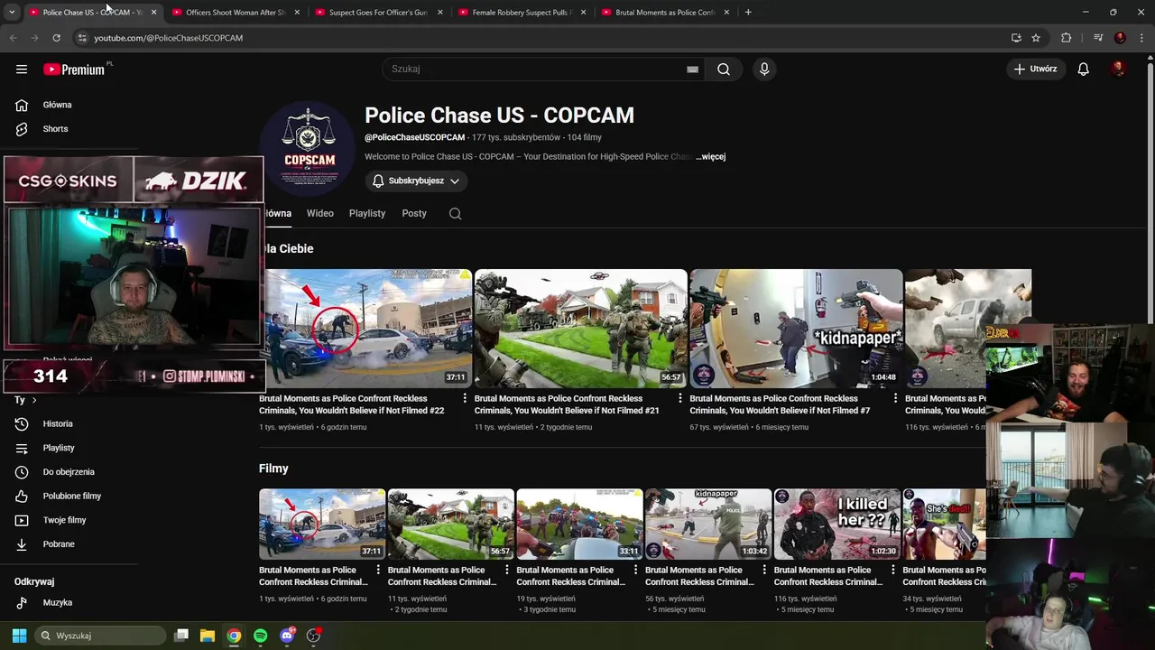Expand the Ty section chevron
This screenshot has width=1155, height=650.
(34, 400)
